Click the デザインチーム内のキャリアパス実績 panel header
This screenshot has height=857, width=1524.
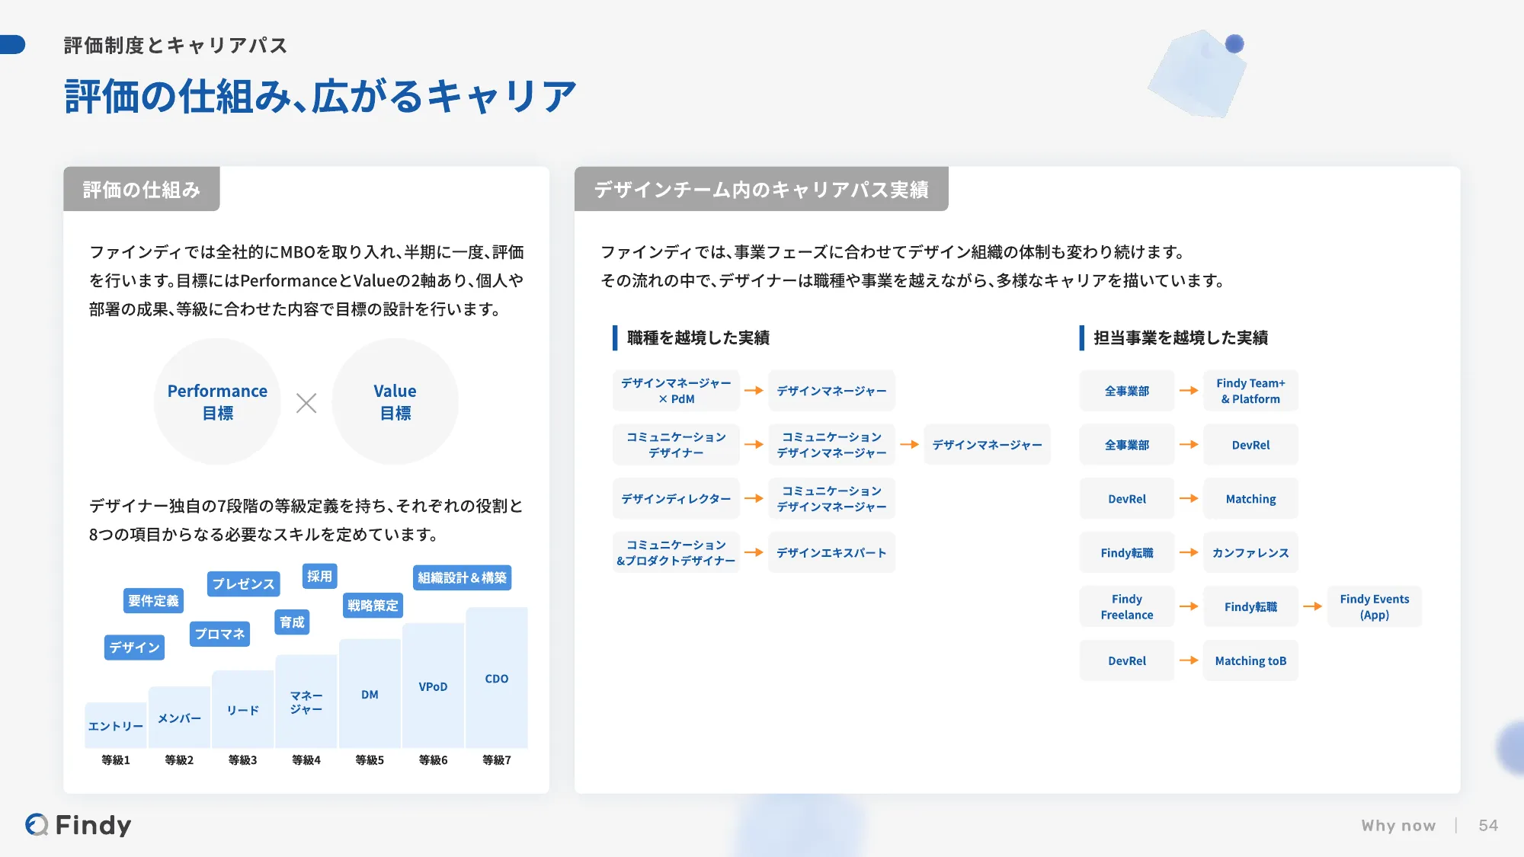tap(761, 189)
